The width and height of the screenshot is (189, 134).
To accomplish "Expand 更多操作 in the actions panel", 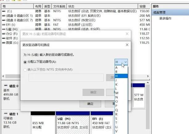I will (x=166, y=19).
